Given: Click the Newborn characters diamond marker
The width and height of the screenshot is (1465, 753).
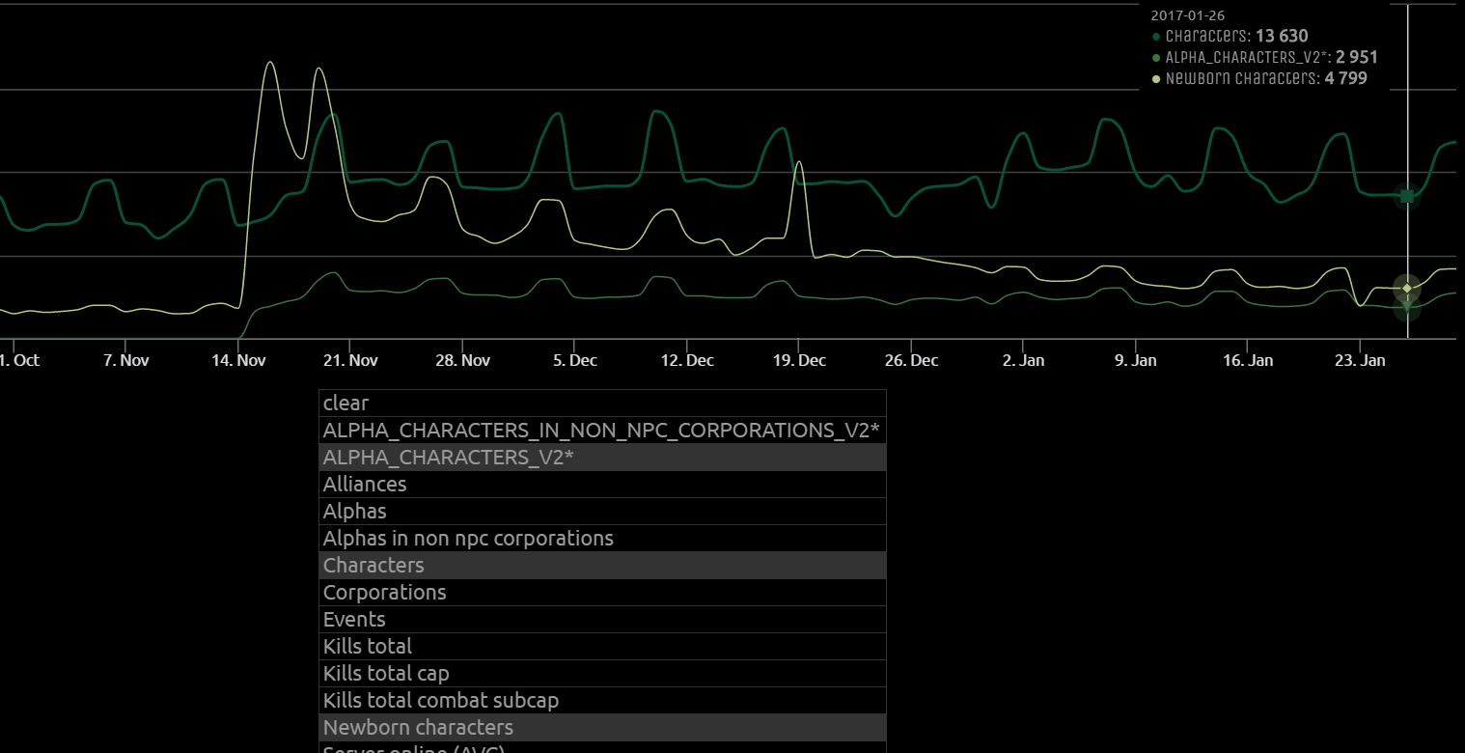Looking at the screenshot, I should (1407, 288).
